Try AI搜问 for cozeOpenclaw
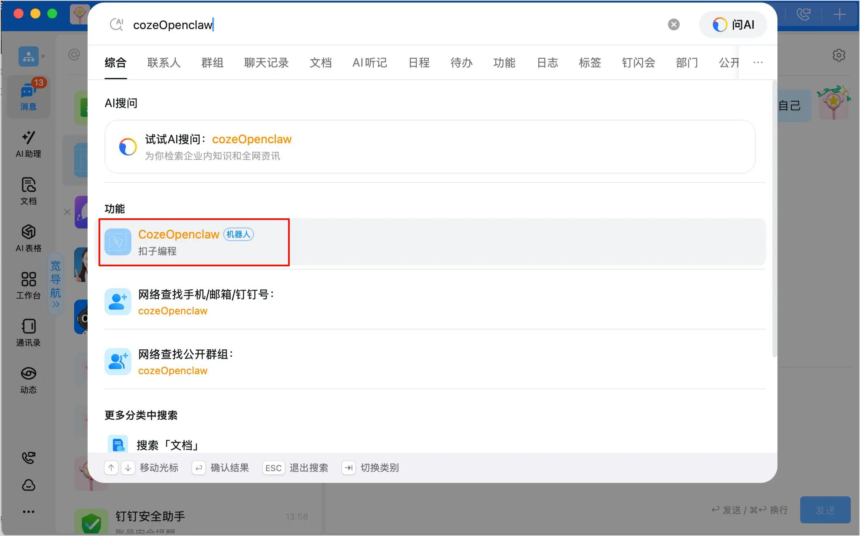Image resolution: width=860 pixels, height=536 pixels. click(430, 147)
